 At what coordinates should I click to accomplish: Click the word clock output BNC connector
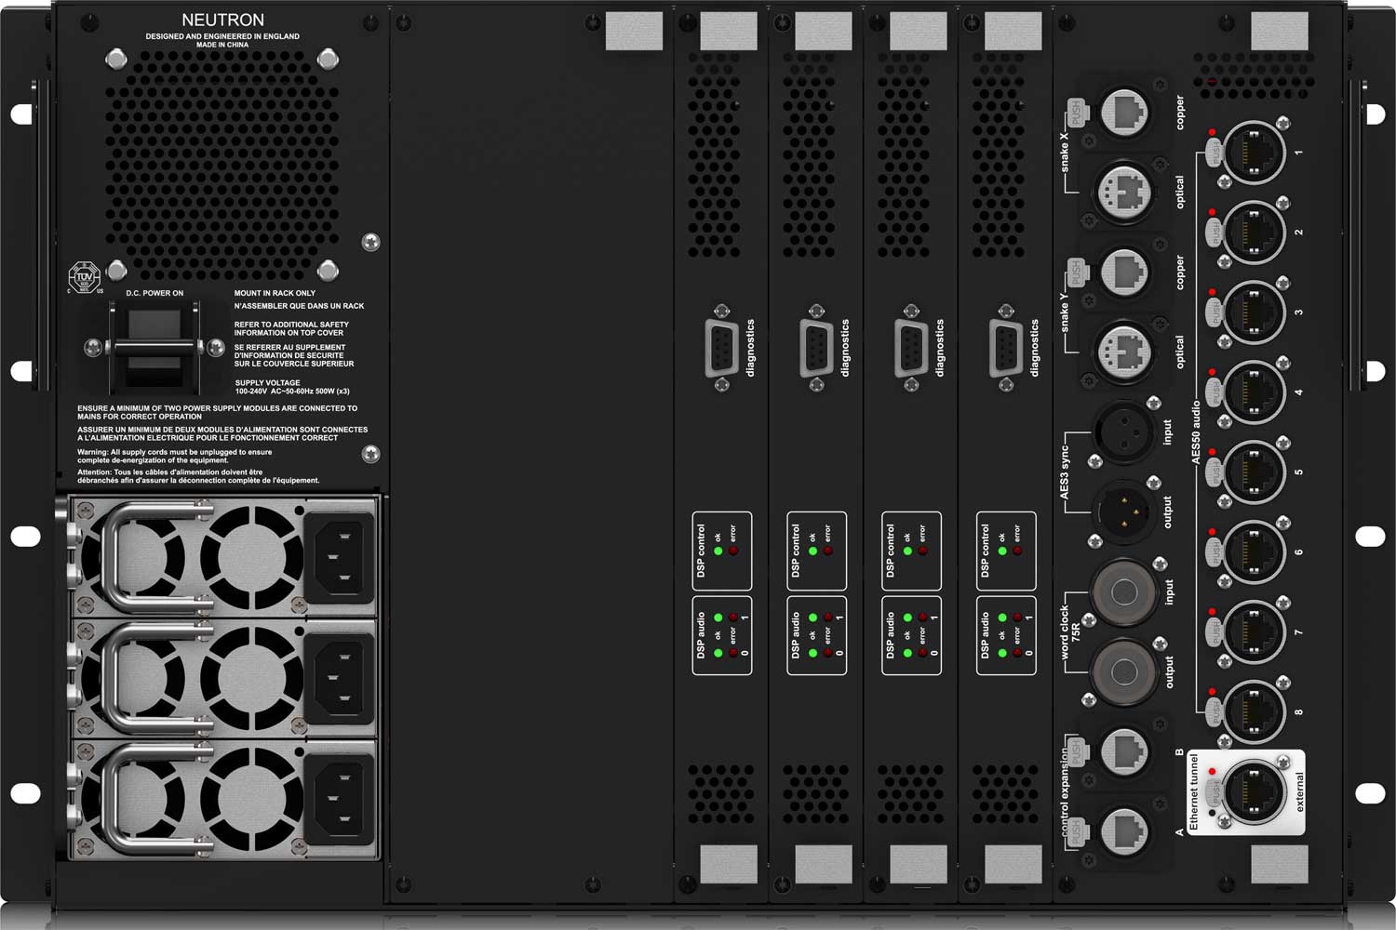tap(1122, 670)
